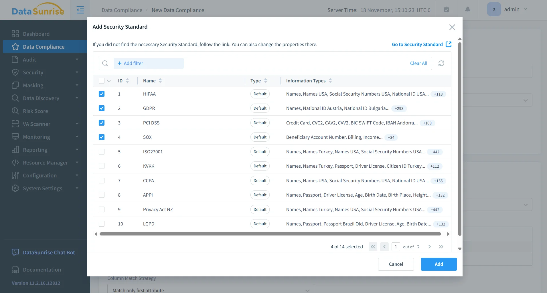Select the VA Scanner sidebar icon
Viewport: 547px width, 293px height.
(15, 124)
